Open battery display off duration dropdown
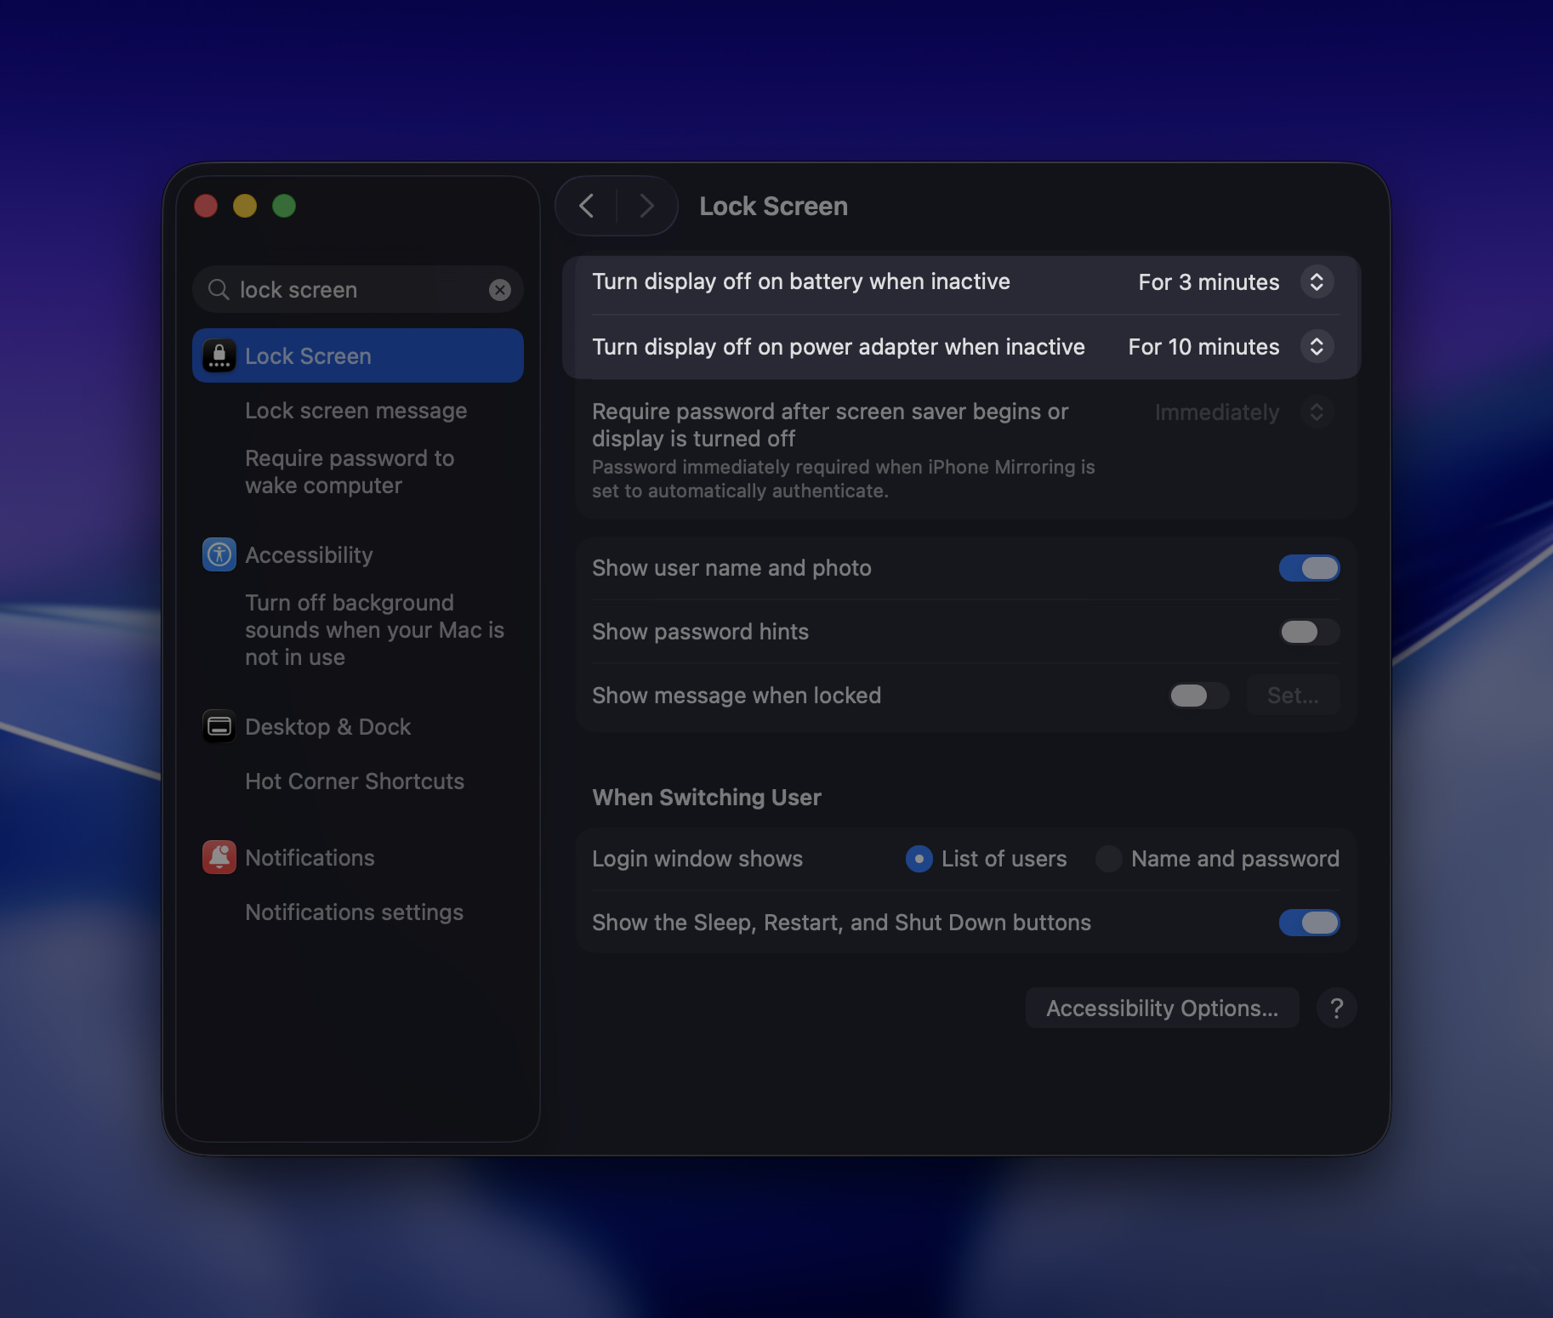Image resolution: width=1553 pixels, height=1318 pixels. (x=1316, y=282)
